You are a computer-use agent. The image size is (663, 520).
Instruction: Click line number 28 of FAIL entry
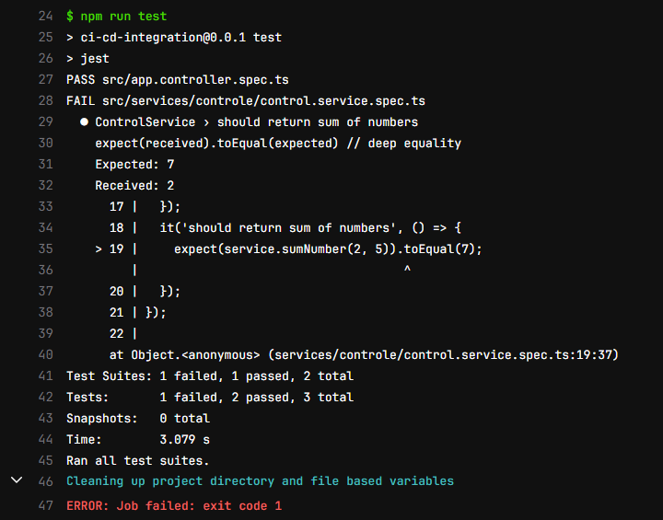click(46, 100)
